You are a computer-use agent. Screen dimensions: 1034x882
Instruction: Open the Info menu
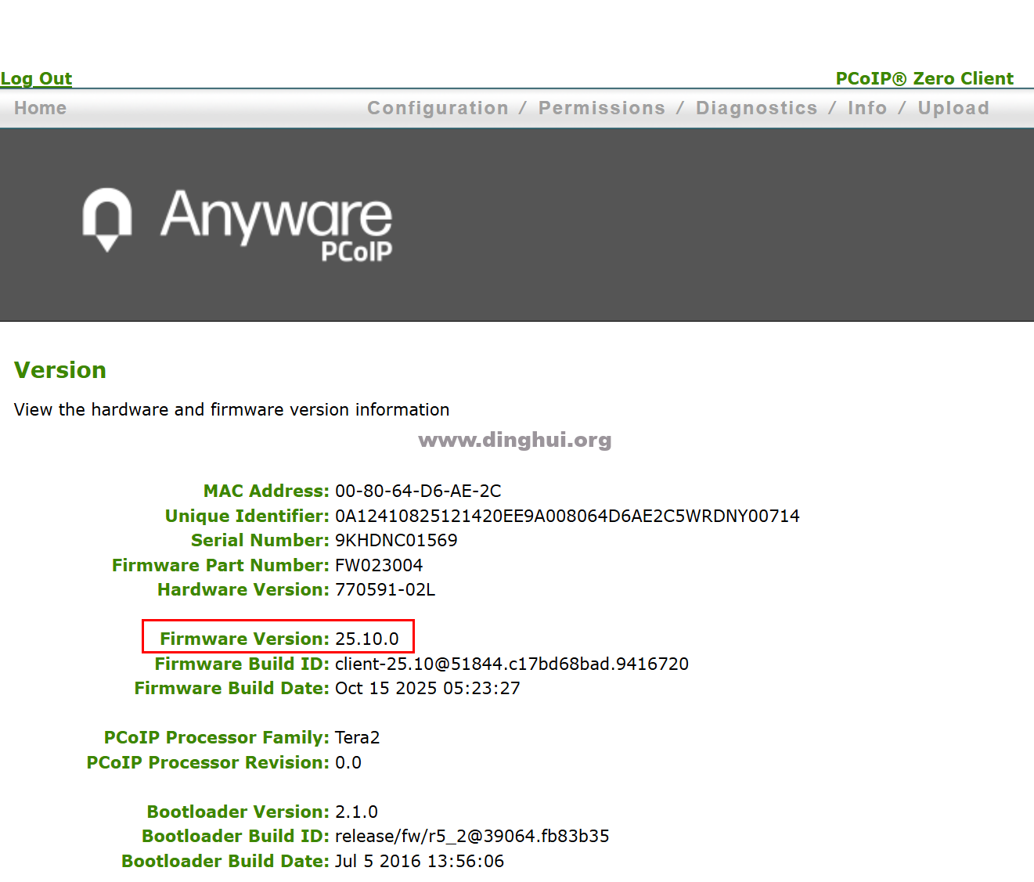tap(866, 108)
